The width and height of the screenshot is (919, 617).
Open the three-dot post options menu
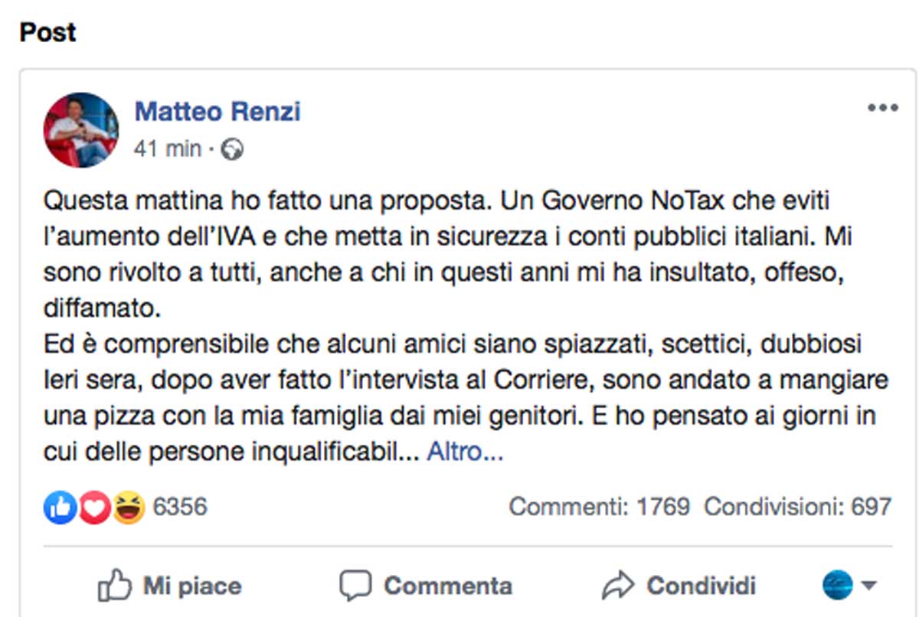882,108
